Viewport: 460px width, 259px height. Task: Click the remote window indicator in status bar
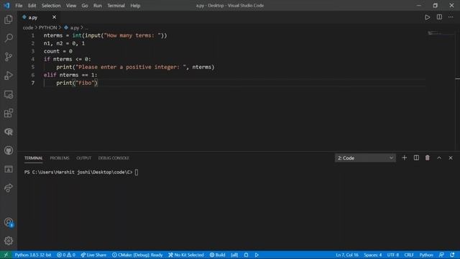click(6, 255)
